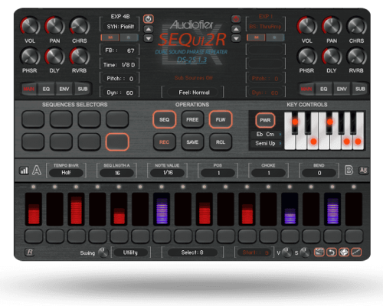
Task: Select first sequence selector pad top row
Action: click(x=33, y=119)
